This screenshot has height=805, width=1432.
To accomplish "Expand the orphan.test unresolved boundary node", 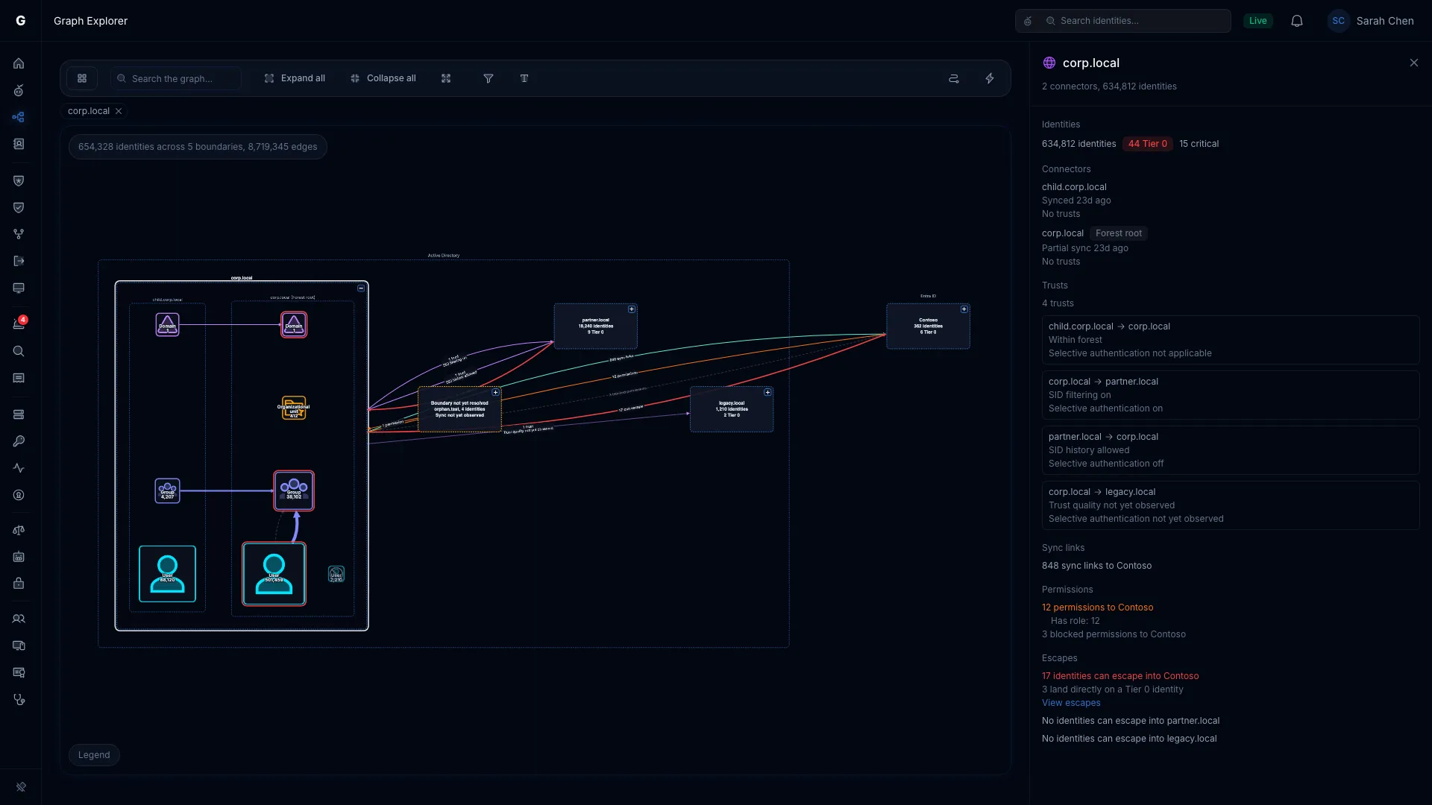I will click(495, 392).
